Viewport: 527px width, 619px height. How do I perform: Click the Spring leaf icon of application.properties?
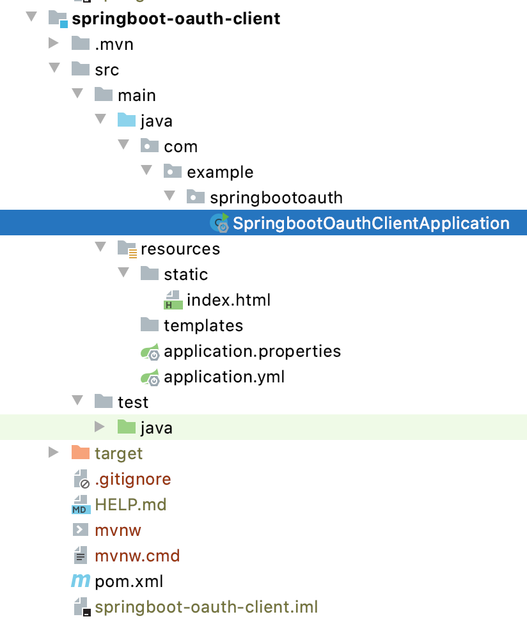coord(150,351)
